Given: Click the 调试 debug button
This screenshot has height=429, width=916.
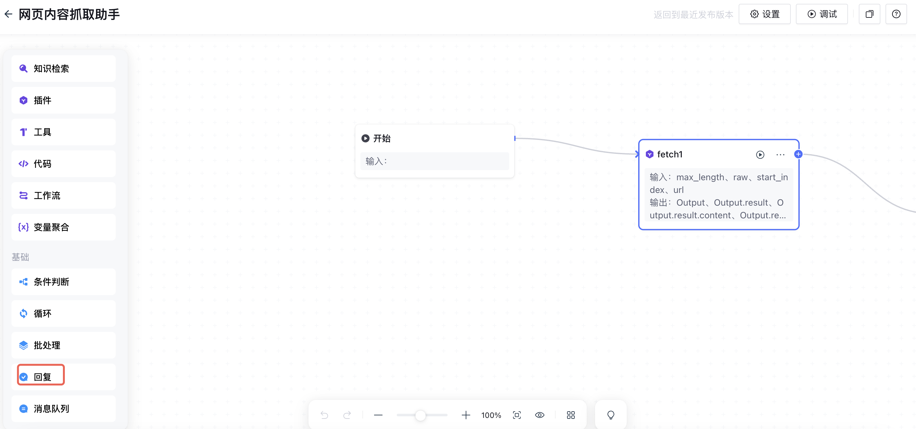Looking at the screenshot, I should coord(822,14).
